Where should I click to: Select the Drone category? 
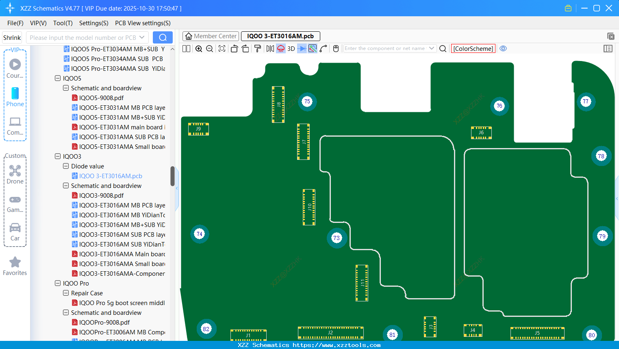(x=15, y=174)
